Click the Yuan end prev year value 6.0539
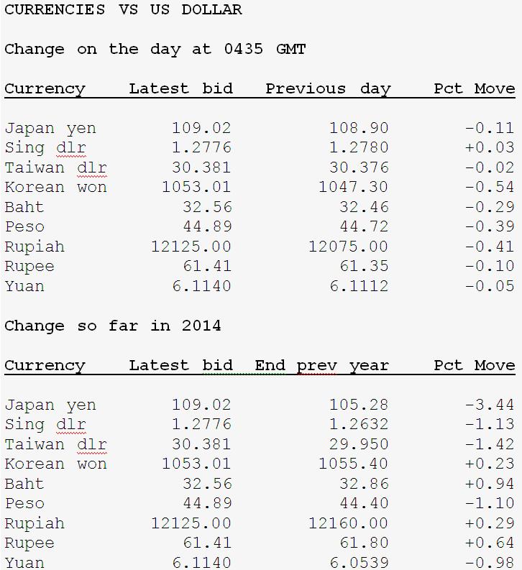 [358, 563]
